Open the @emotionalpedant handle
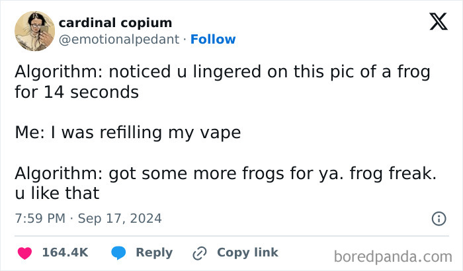463x271 pixels. [118, 40]
